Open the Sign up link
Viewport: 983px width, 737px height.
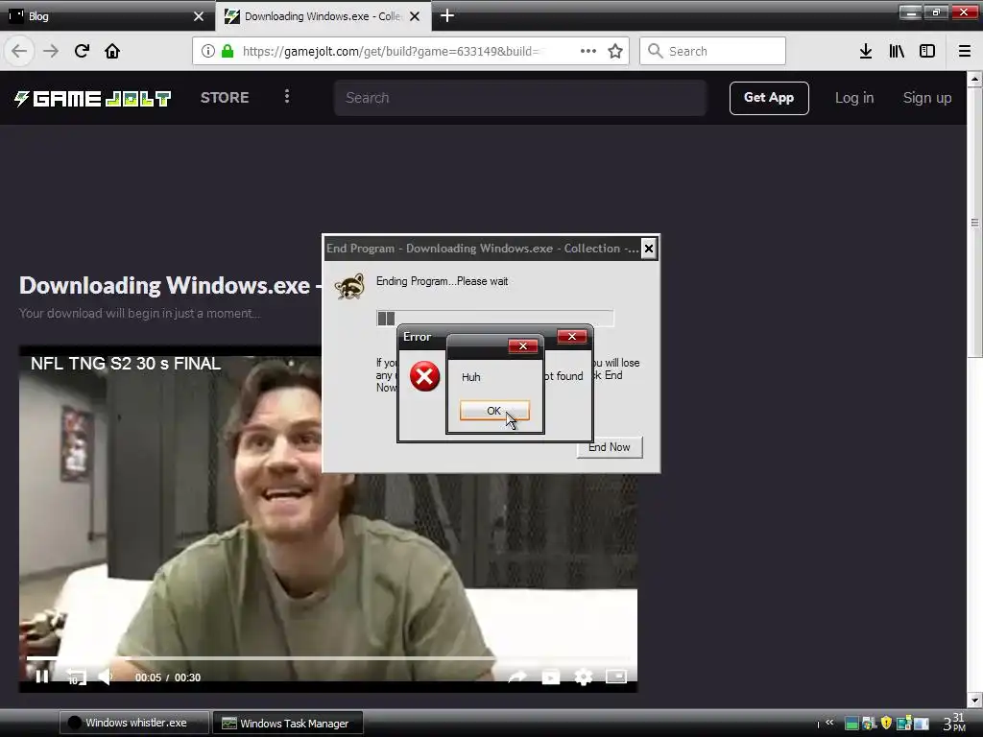coord(926,98)
